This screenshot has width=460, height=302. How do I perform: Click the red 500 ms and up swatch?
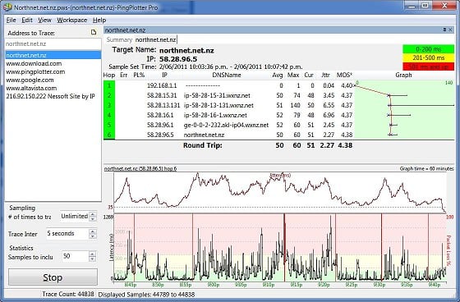(428, 66)
